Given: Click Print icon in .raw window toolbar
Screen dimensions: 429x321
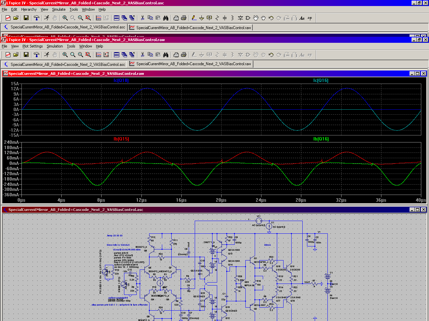Looking at the screenshot, I should pos(184,55).
